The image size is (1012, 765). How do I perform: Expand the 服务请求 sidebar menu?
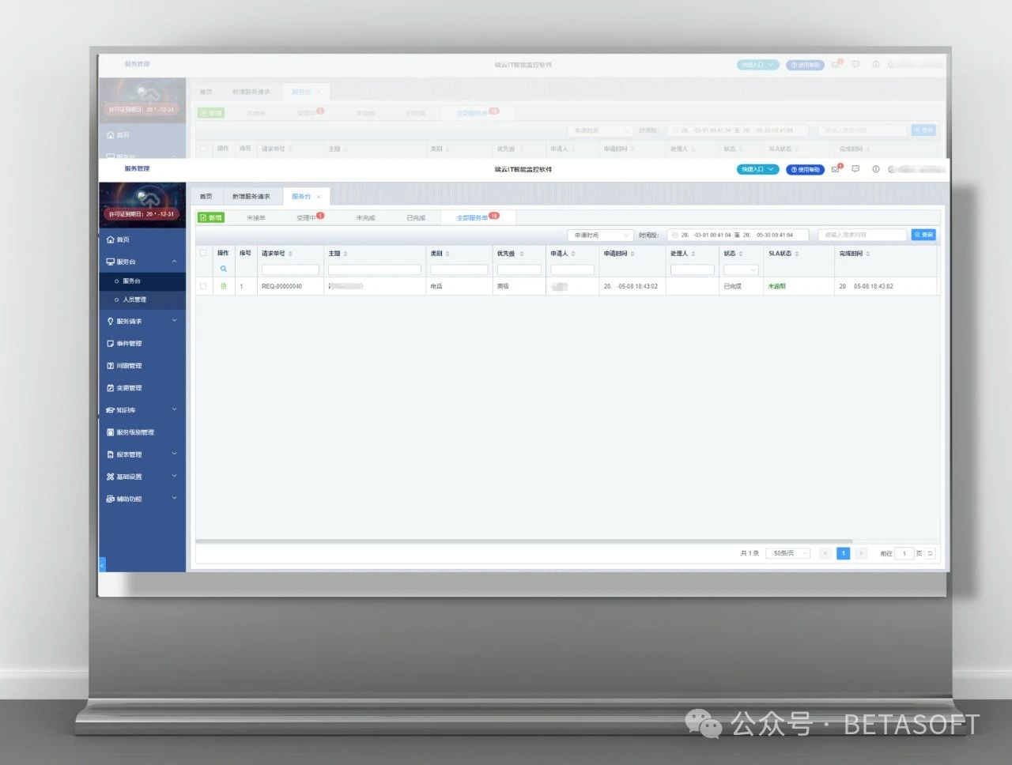point(142,321)
